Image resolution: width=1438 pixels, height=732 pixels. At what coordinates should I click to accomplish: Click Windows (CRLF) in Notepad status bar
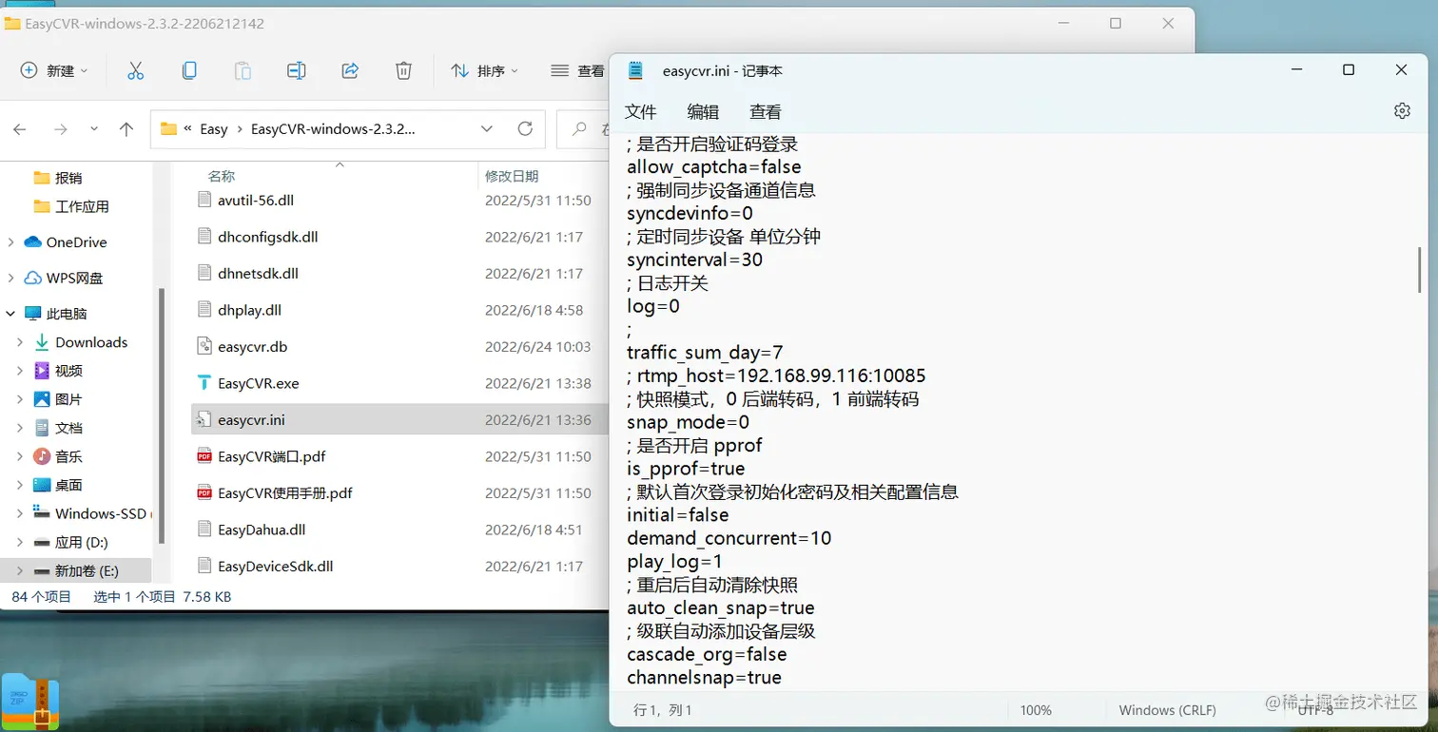[x=1167, y=710]
